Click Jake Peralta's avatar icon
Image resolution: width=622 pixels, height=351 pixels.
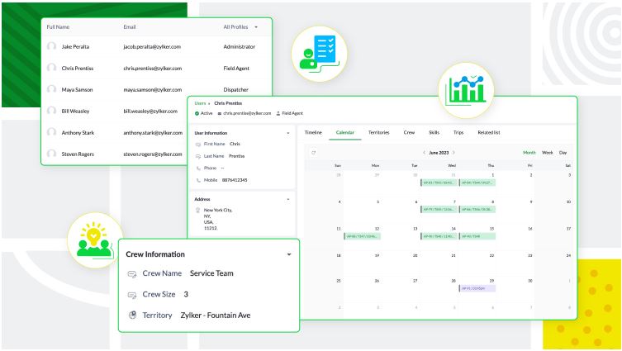51,46
